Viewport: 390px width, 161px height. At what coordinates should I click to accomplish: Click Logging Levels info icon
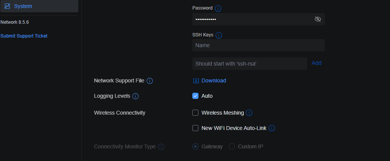pyautogui.click(x=135, y=96)
